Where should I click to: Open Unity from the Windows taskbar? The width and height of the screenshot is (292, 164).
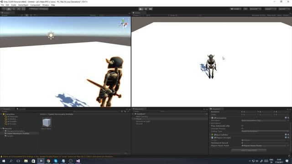[x=41, y=161]
